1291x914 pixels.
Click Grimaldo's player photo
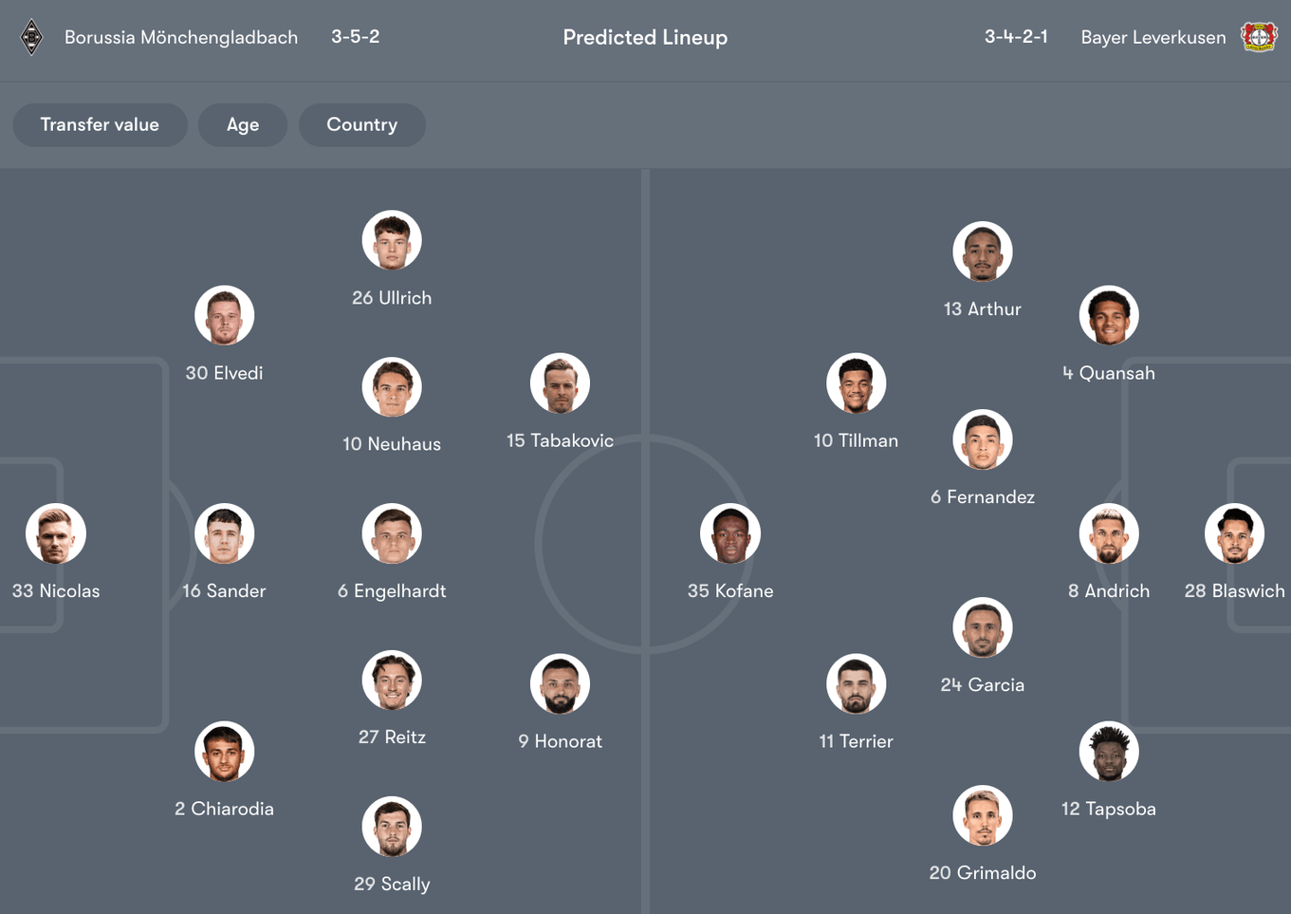coord(983,814)
